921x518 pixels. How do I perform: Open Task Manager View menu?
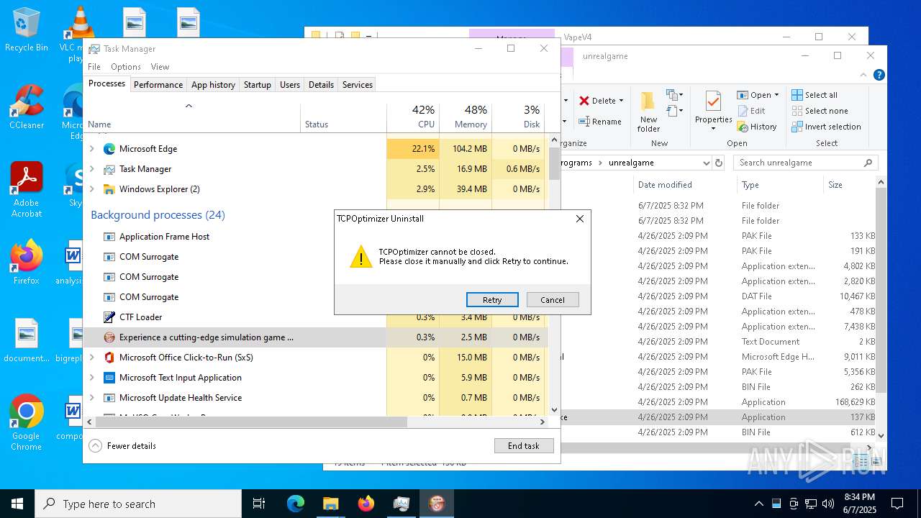160,67
